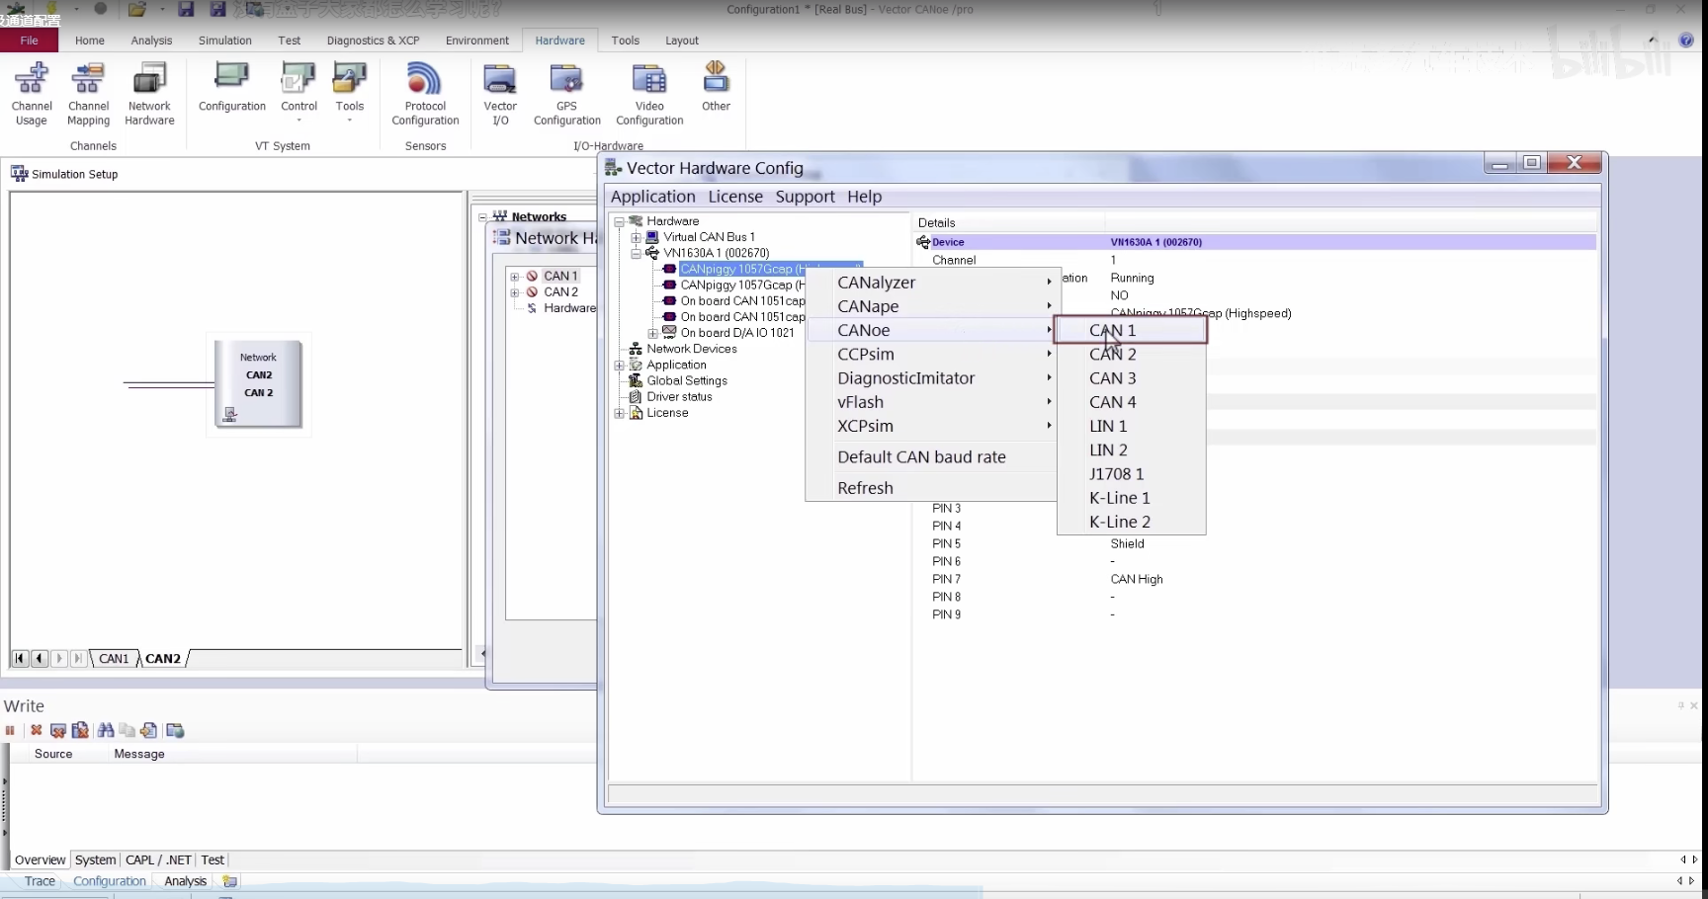
Task: Expand the Application tree node
Action: coord(620,365)
